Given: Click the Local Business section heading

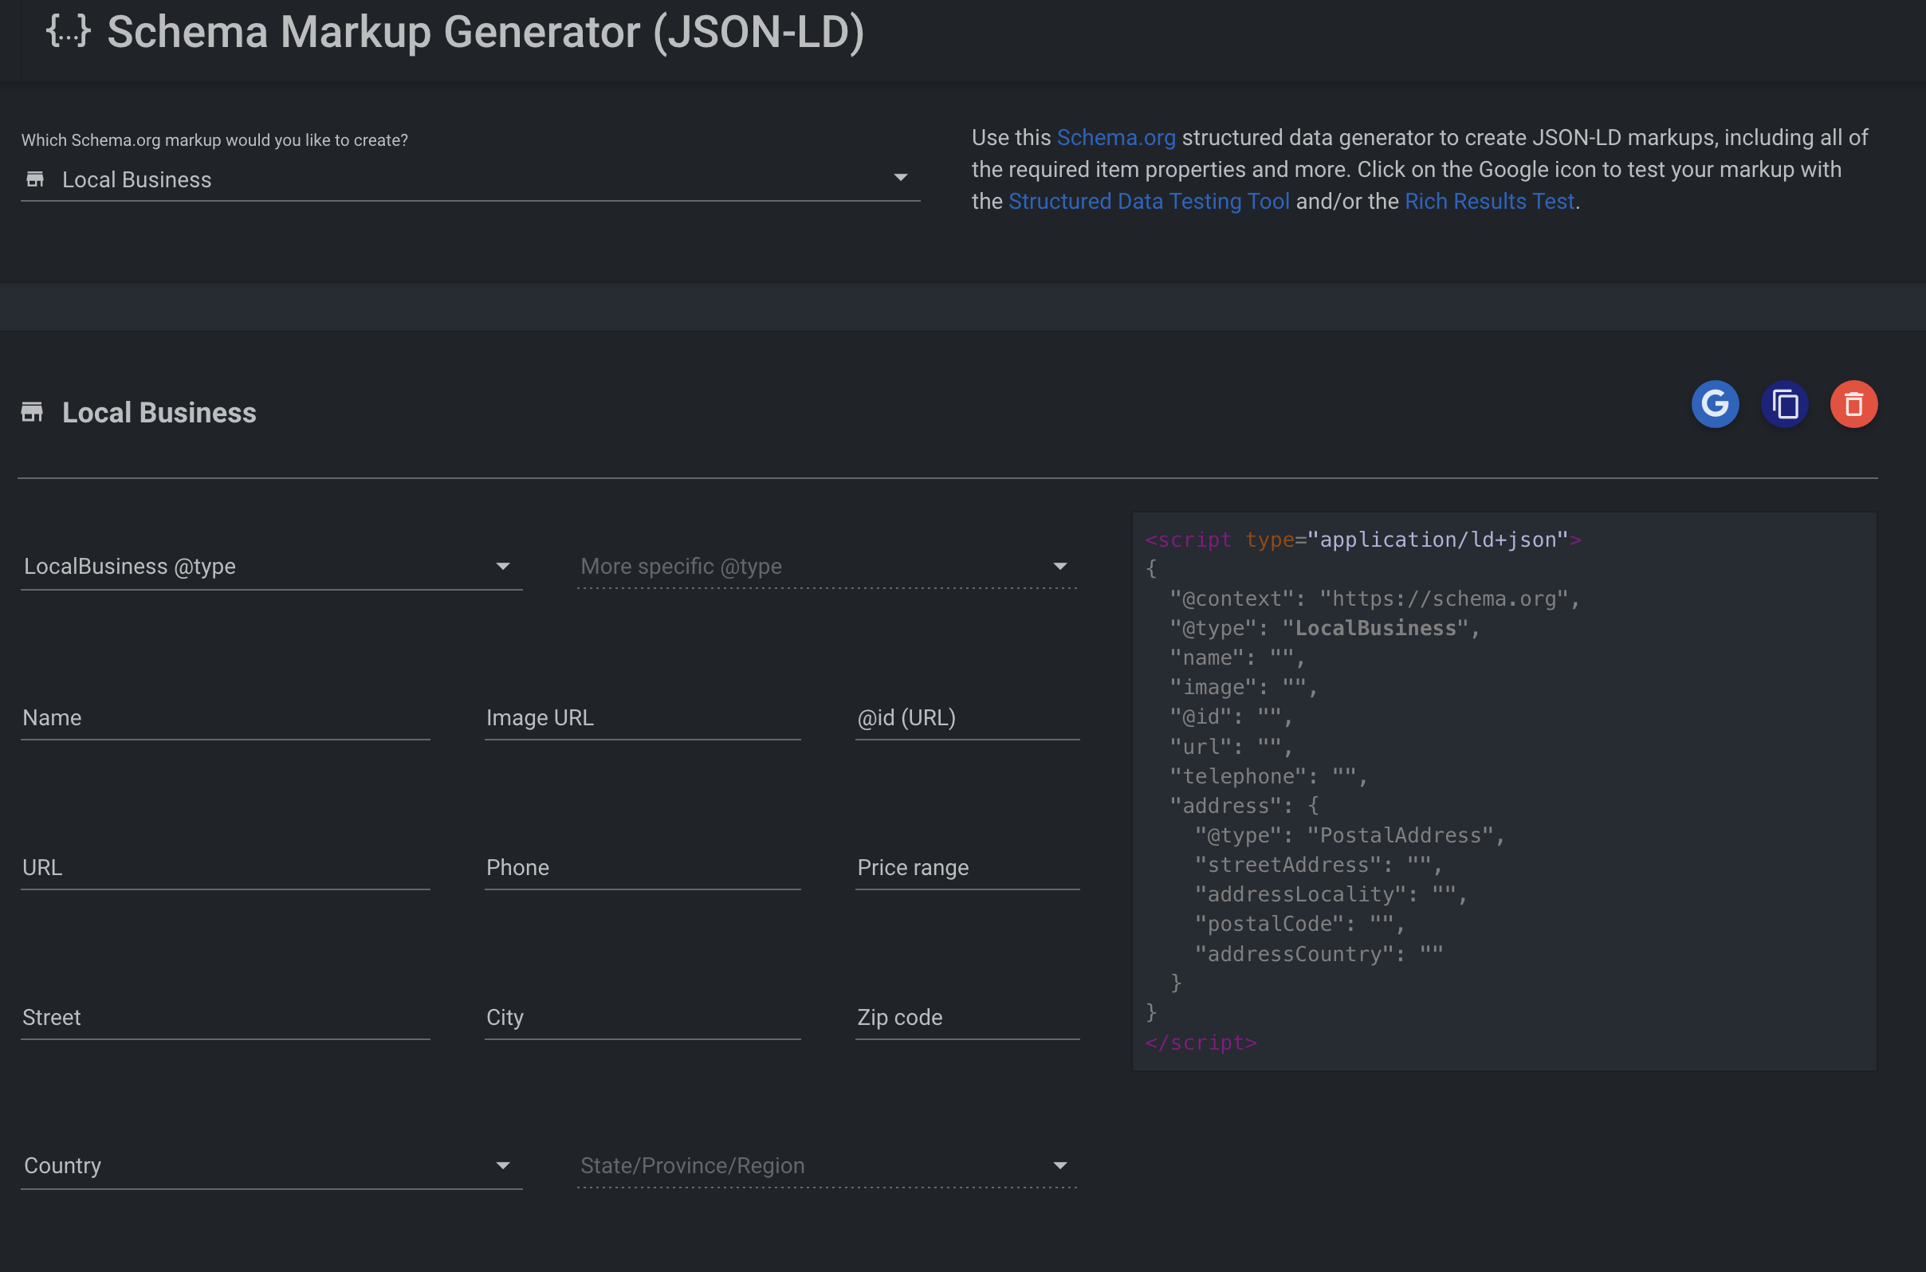Looking at the screenshot, I should 159,412.
